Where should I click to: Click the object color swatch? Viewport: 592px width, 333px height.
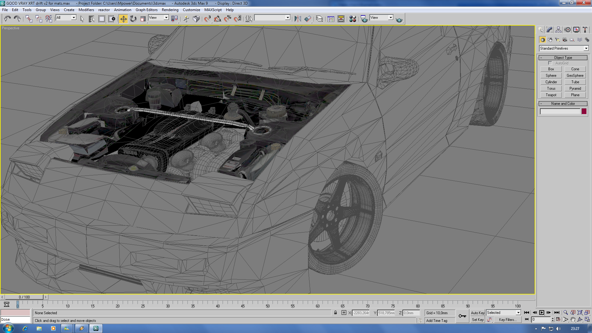[x=584, y=112]
